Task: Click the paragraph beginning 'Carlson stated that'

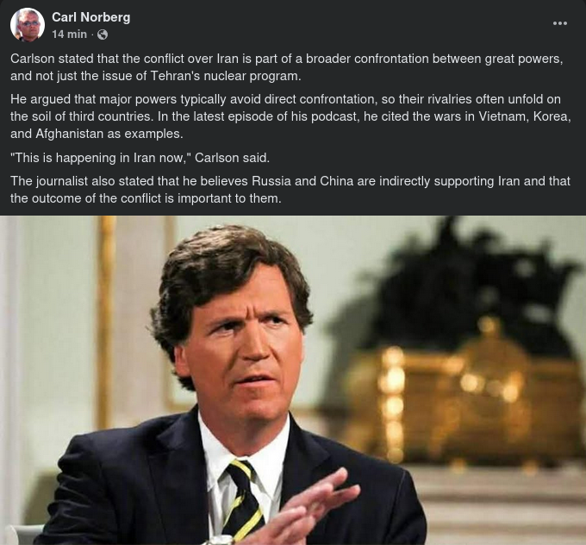Action: [287, 67]
